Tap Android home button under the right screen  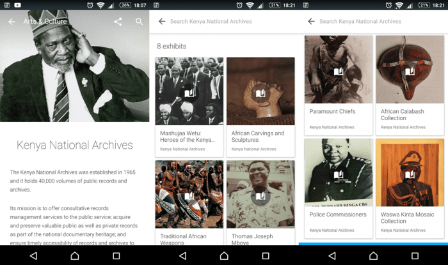tap(373, 256)
